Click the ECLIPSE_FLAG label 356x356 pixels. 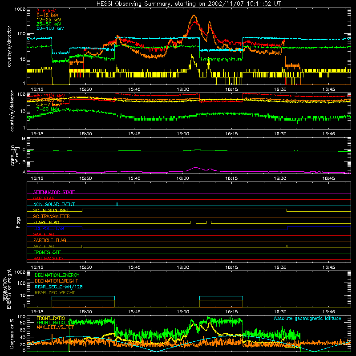point(49,228)
